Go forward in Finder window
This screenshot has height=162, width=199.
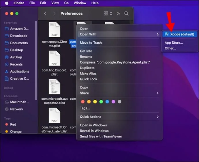pos(54,14)
